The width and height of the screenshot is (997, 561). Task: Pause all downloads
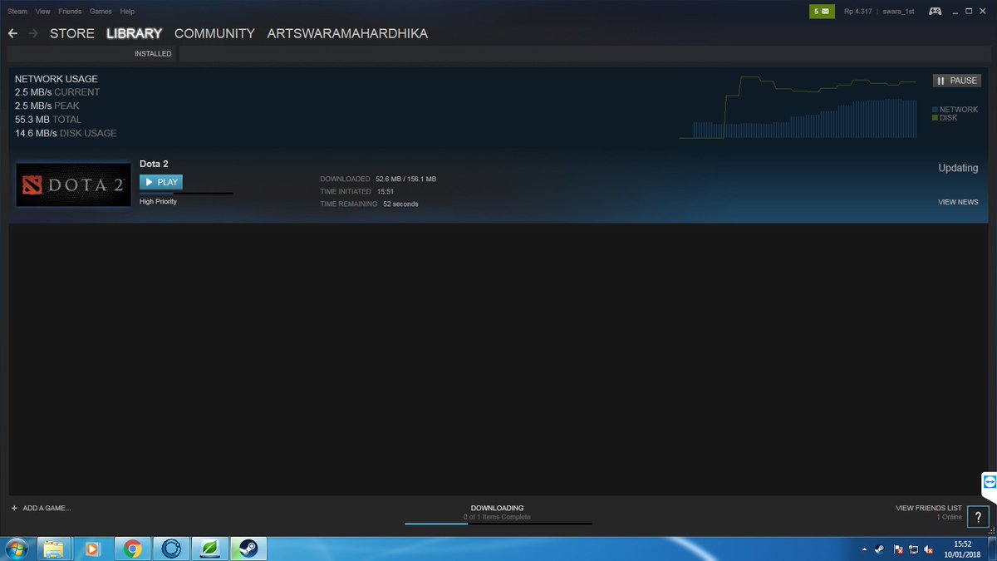tap(957, 81)
